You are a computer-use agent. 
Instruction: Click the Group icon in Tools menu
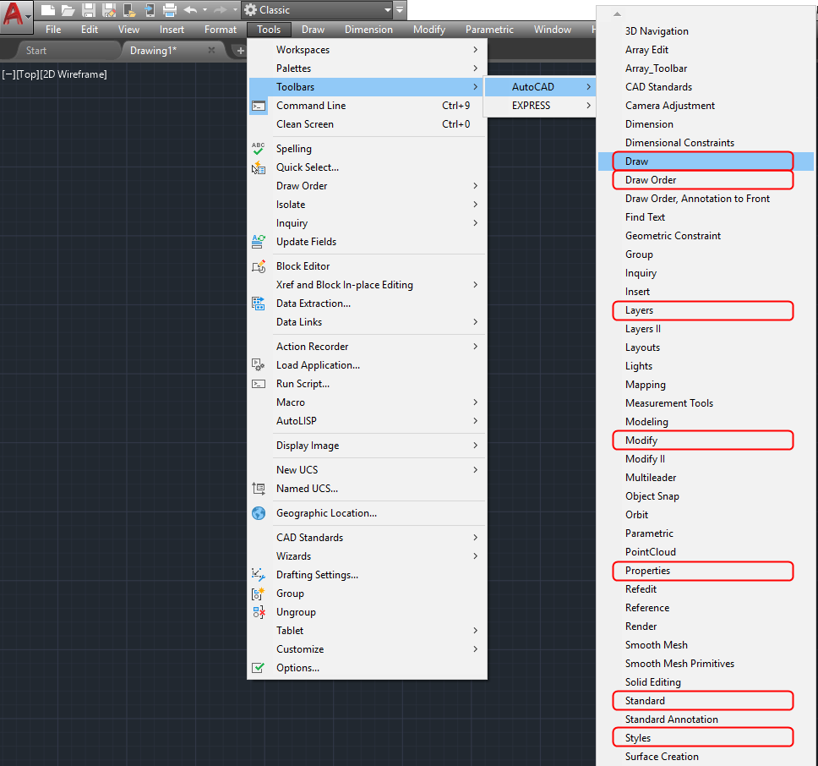coord(259,594)
